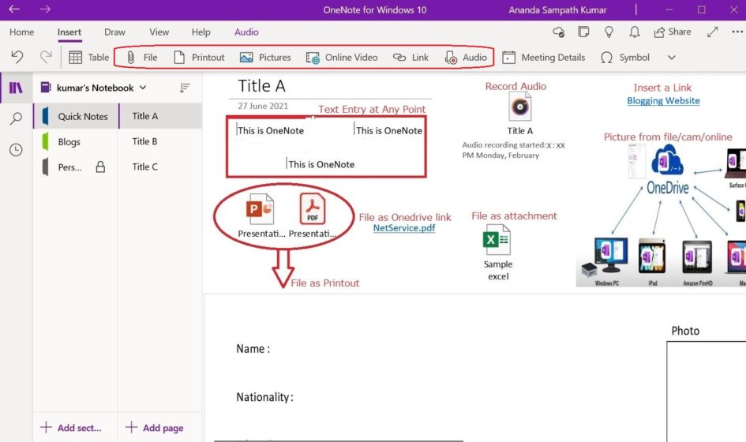Click the middle 'This is OneNote' note
Screen dimensions: 746x442
(x=321, y=165)
